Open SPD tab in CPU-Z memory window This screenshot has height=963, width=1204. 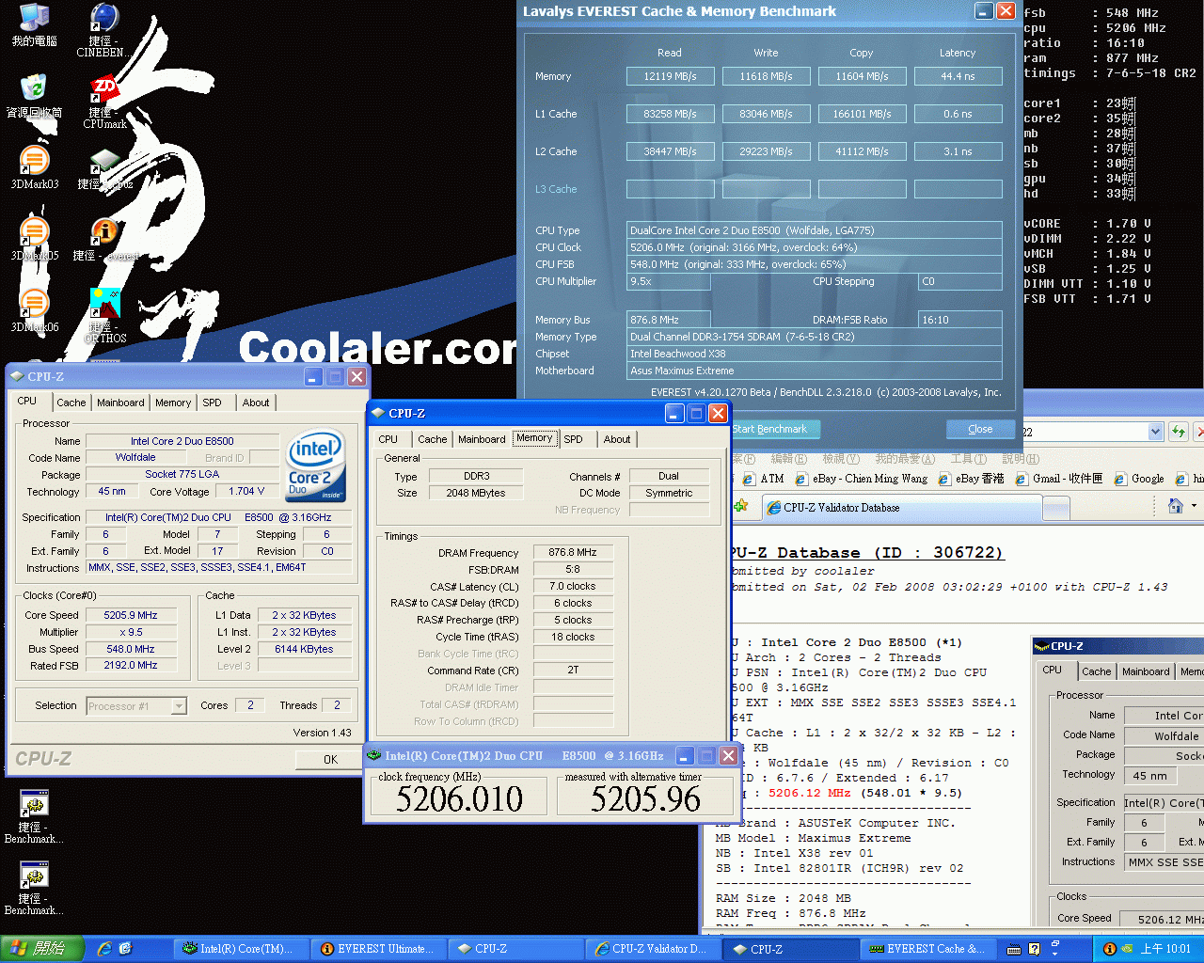point(574,439)
